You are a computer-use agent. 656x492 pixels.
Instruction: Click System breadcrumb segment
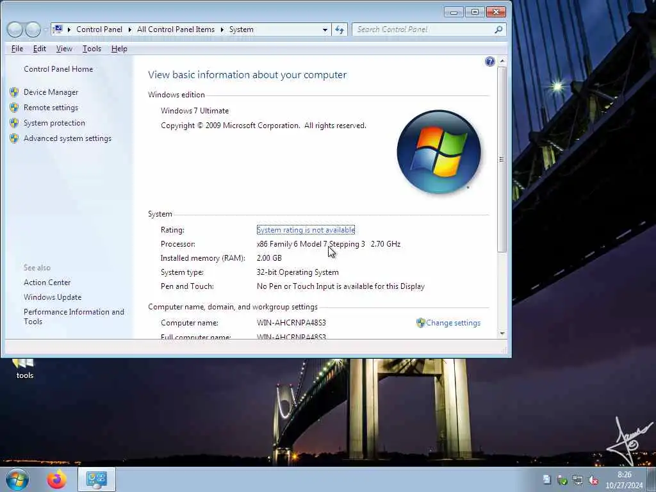(x=242, y=29)
